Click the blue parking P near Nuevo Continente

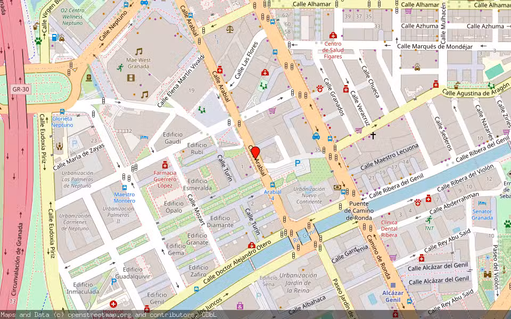point(298,163)
